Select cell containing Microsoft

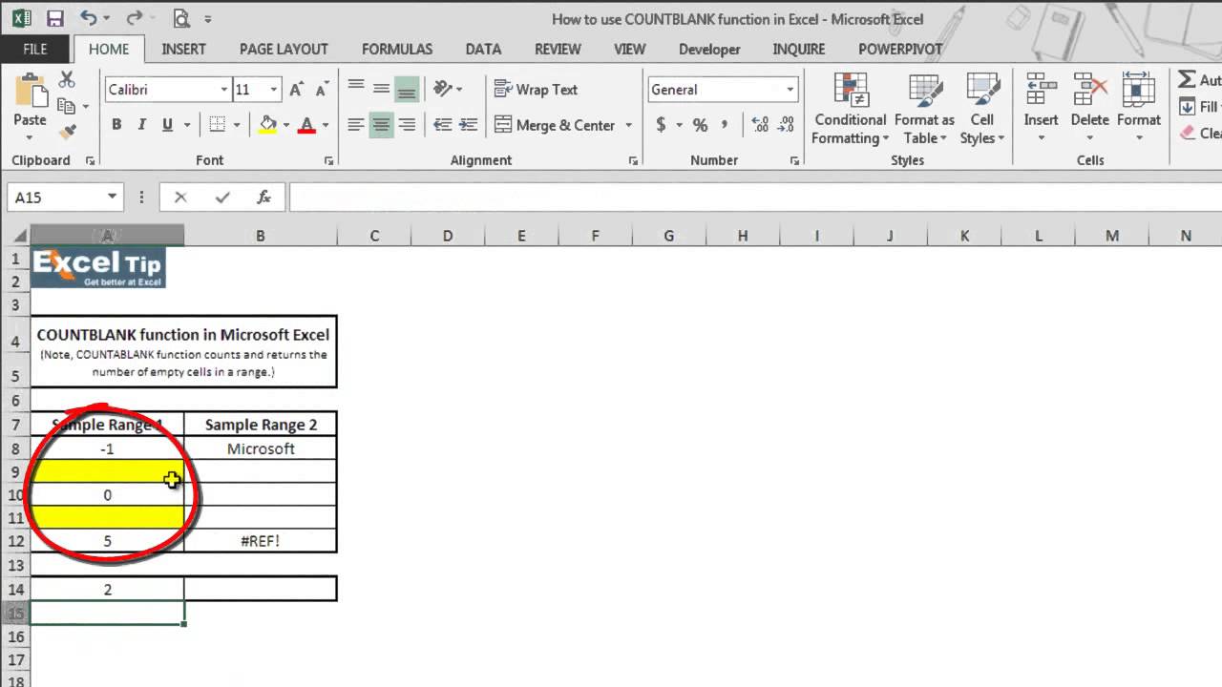[261, 448]
